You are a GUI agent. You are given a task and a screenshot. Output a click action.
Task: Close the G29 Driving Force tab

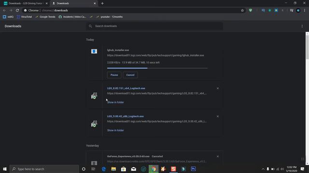tap(47, 3)
